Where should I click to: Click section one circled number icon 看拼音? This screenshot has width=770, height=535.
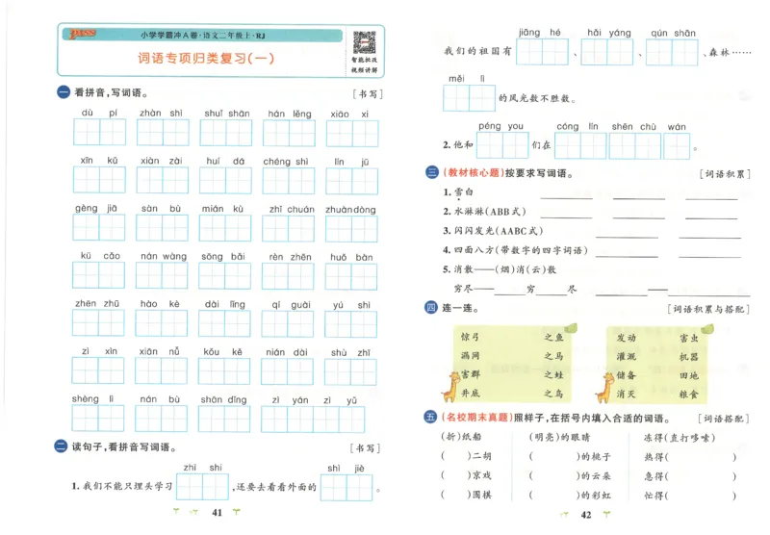[x=64, y=92]
